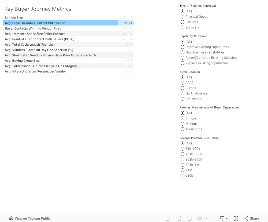Select 101k–300k purchase cost
Screen dimensions: 268x222
[182, 154]
